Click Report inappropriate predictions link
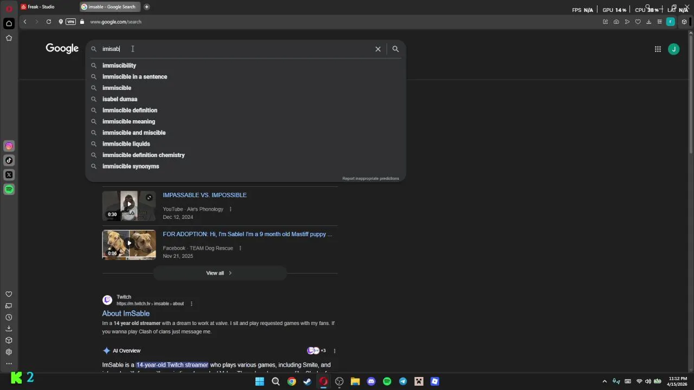Image resolution: width=694 pixels, height=390 pixels. point(370,178)
